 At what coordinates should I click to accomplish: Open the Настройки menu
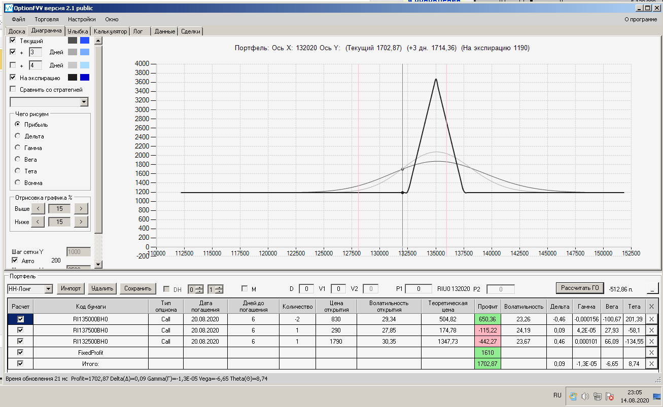(82, 19)
